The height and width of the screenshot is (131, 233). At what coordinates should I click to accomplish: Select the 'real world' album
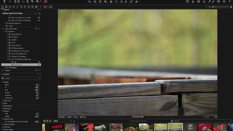click(x=21, y=65)
